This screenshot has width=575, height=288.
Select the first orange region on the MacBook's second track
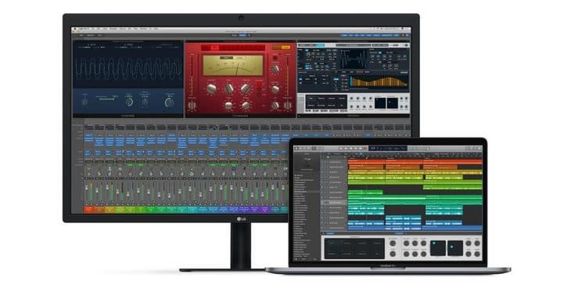367,167
